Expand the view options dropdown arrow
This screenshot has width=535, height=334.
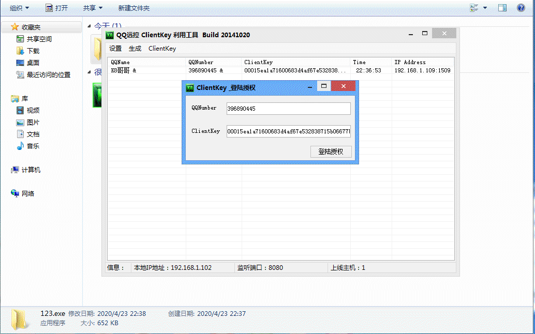point(485,8)
